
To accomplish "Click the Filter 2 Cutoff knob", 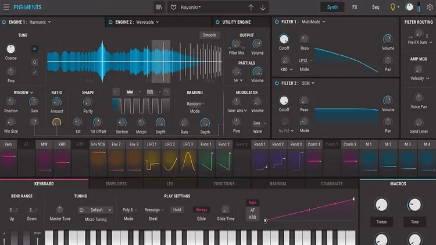I will (284, 101).
